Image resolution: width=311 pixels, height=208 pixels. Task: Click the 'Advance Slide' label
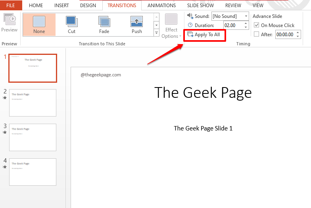267,16
